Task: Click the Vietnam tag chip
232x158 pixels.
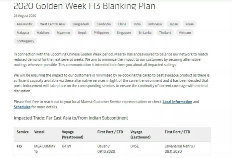Action: pyautogui.click(x=185, y=33)
